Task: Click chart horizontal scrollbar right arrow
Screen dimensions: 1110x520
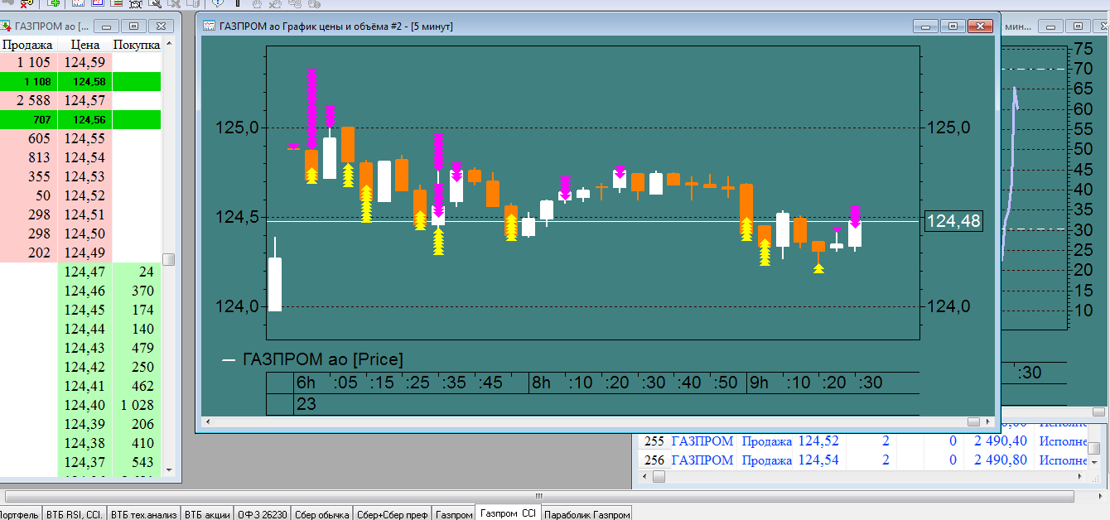Action: tap(987, 422)
